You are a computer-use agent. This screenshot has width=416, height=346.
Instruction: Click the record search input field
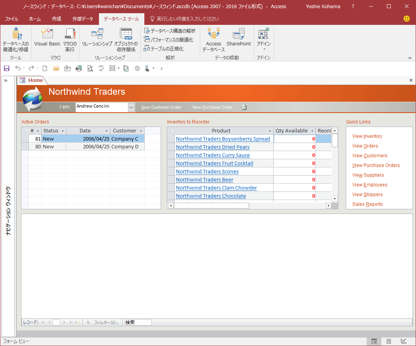[x=138, y=322]
